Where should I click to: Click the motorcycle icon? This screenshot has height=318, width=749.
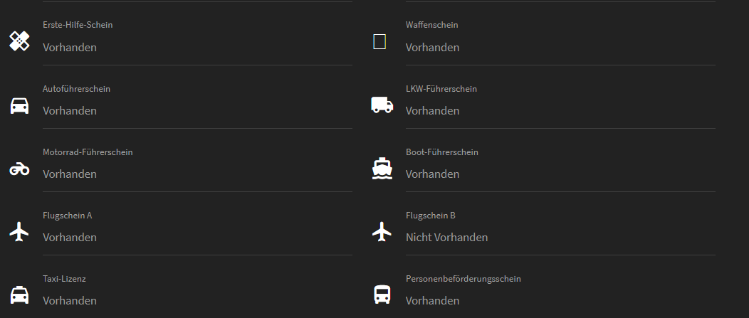click(19, 169)
